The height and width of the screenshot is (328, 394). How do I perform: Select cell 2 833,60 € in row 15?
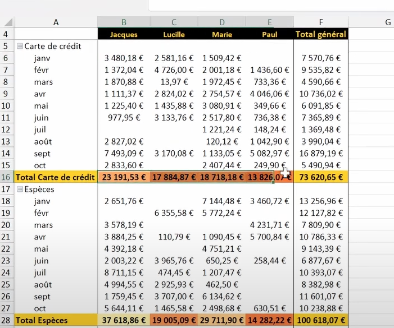click(x=124, y=165)
